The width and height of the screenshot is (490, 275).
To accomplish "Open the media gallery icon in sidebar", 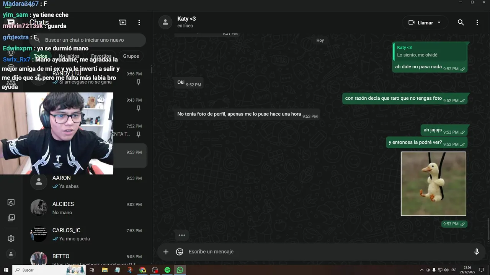I will point(11,218).
